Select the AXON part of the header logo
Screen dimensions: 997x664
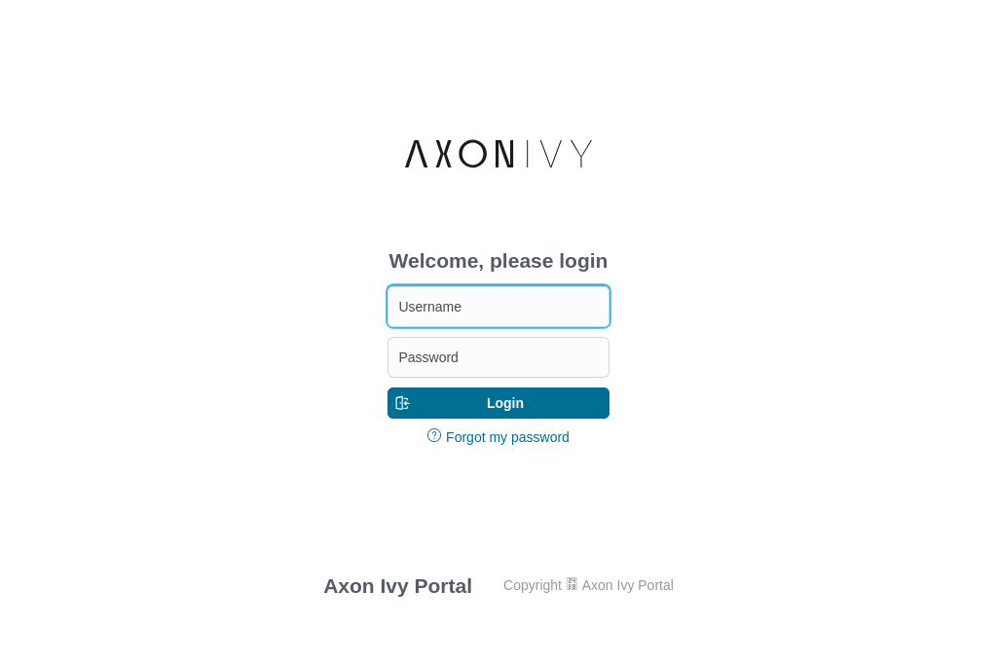(459, 154)
